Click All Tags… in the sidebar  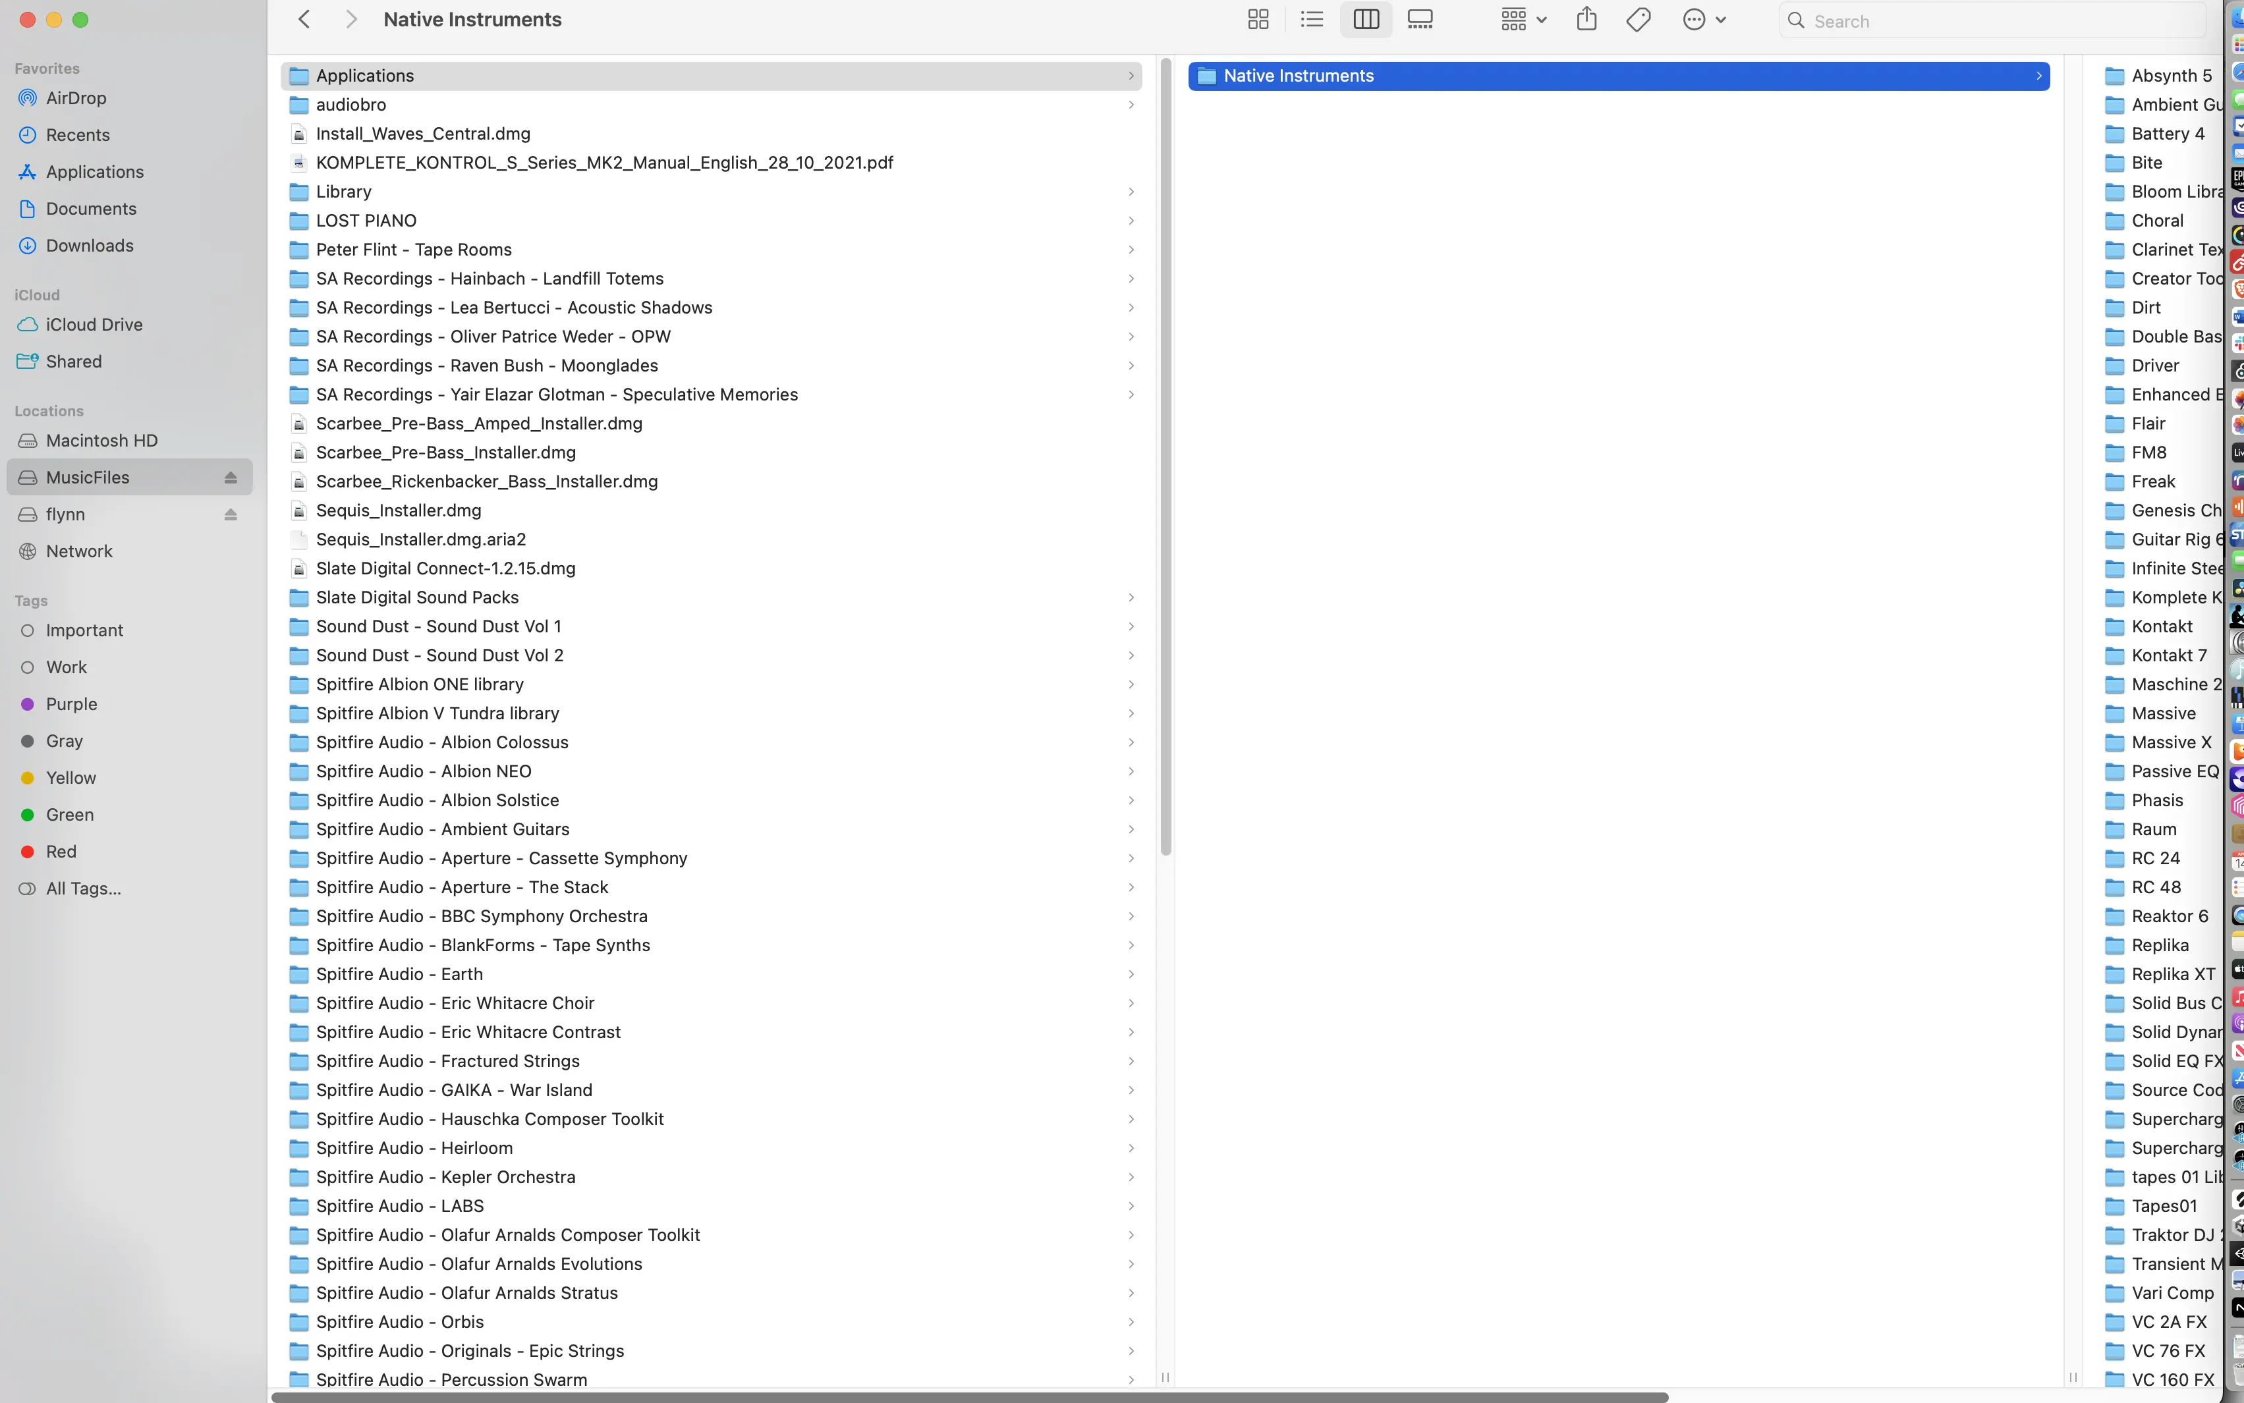point(84,889)
